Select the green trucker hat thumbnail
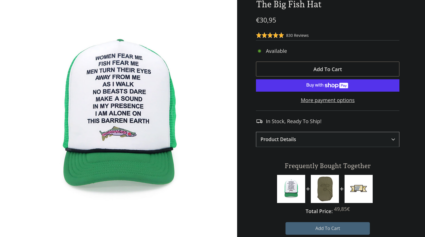 click(x=291, y=189)
